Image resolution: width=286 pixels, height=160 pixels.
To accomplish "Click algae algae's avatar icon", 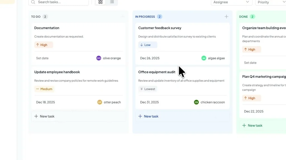I will [204, 58].
